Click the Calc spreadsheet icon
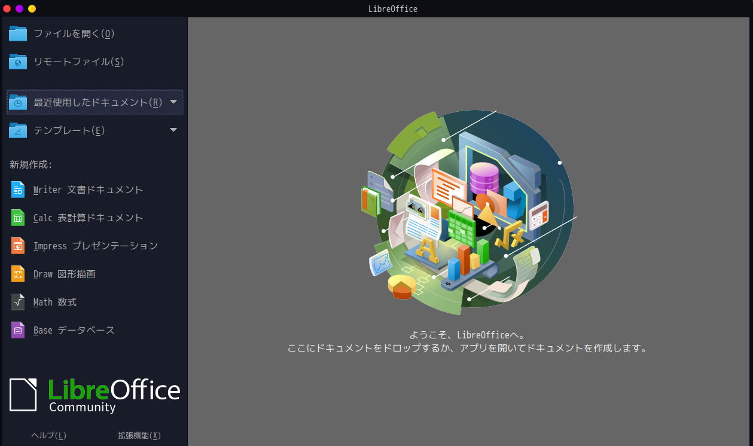Screen dimensions: 753x446 pos(18,218)
